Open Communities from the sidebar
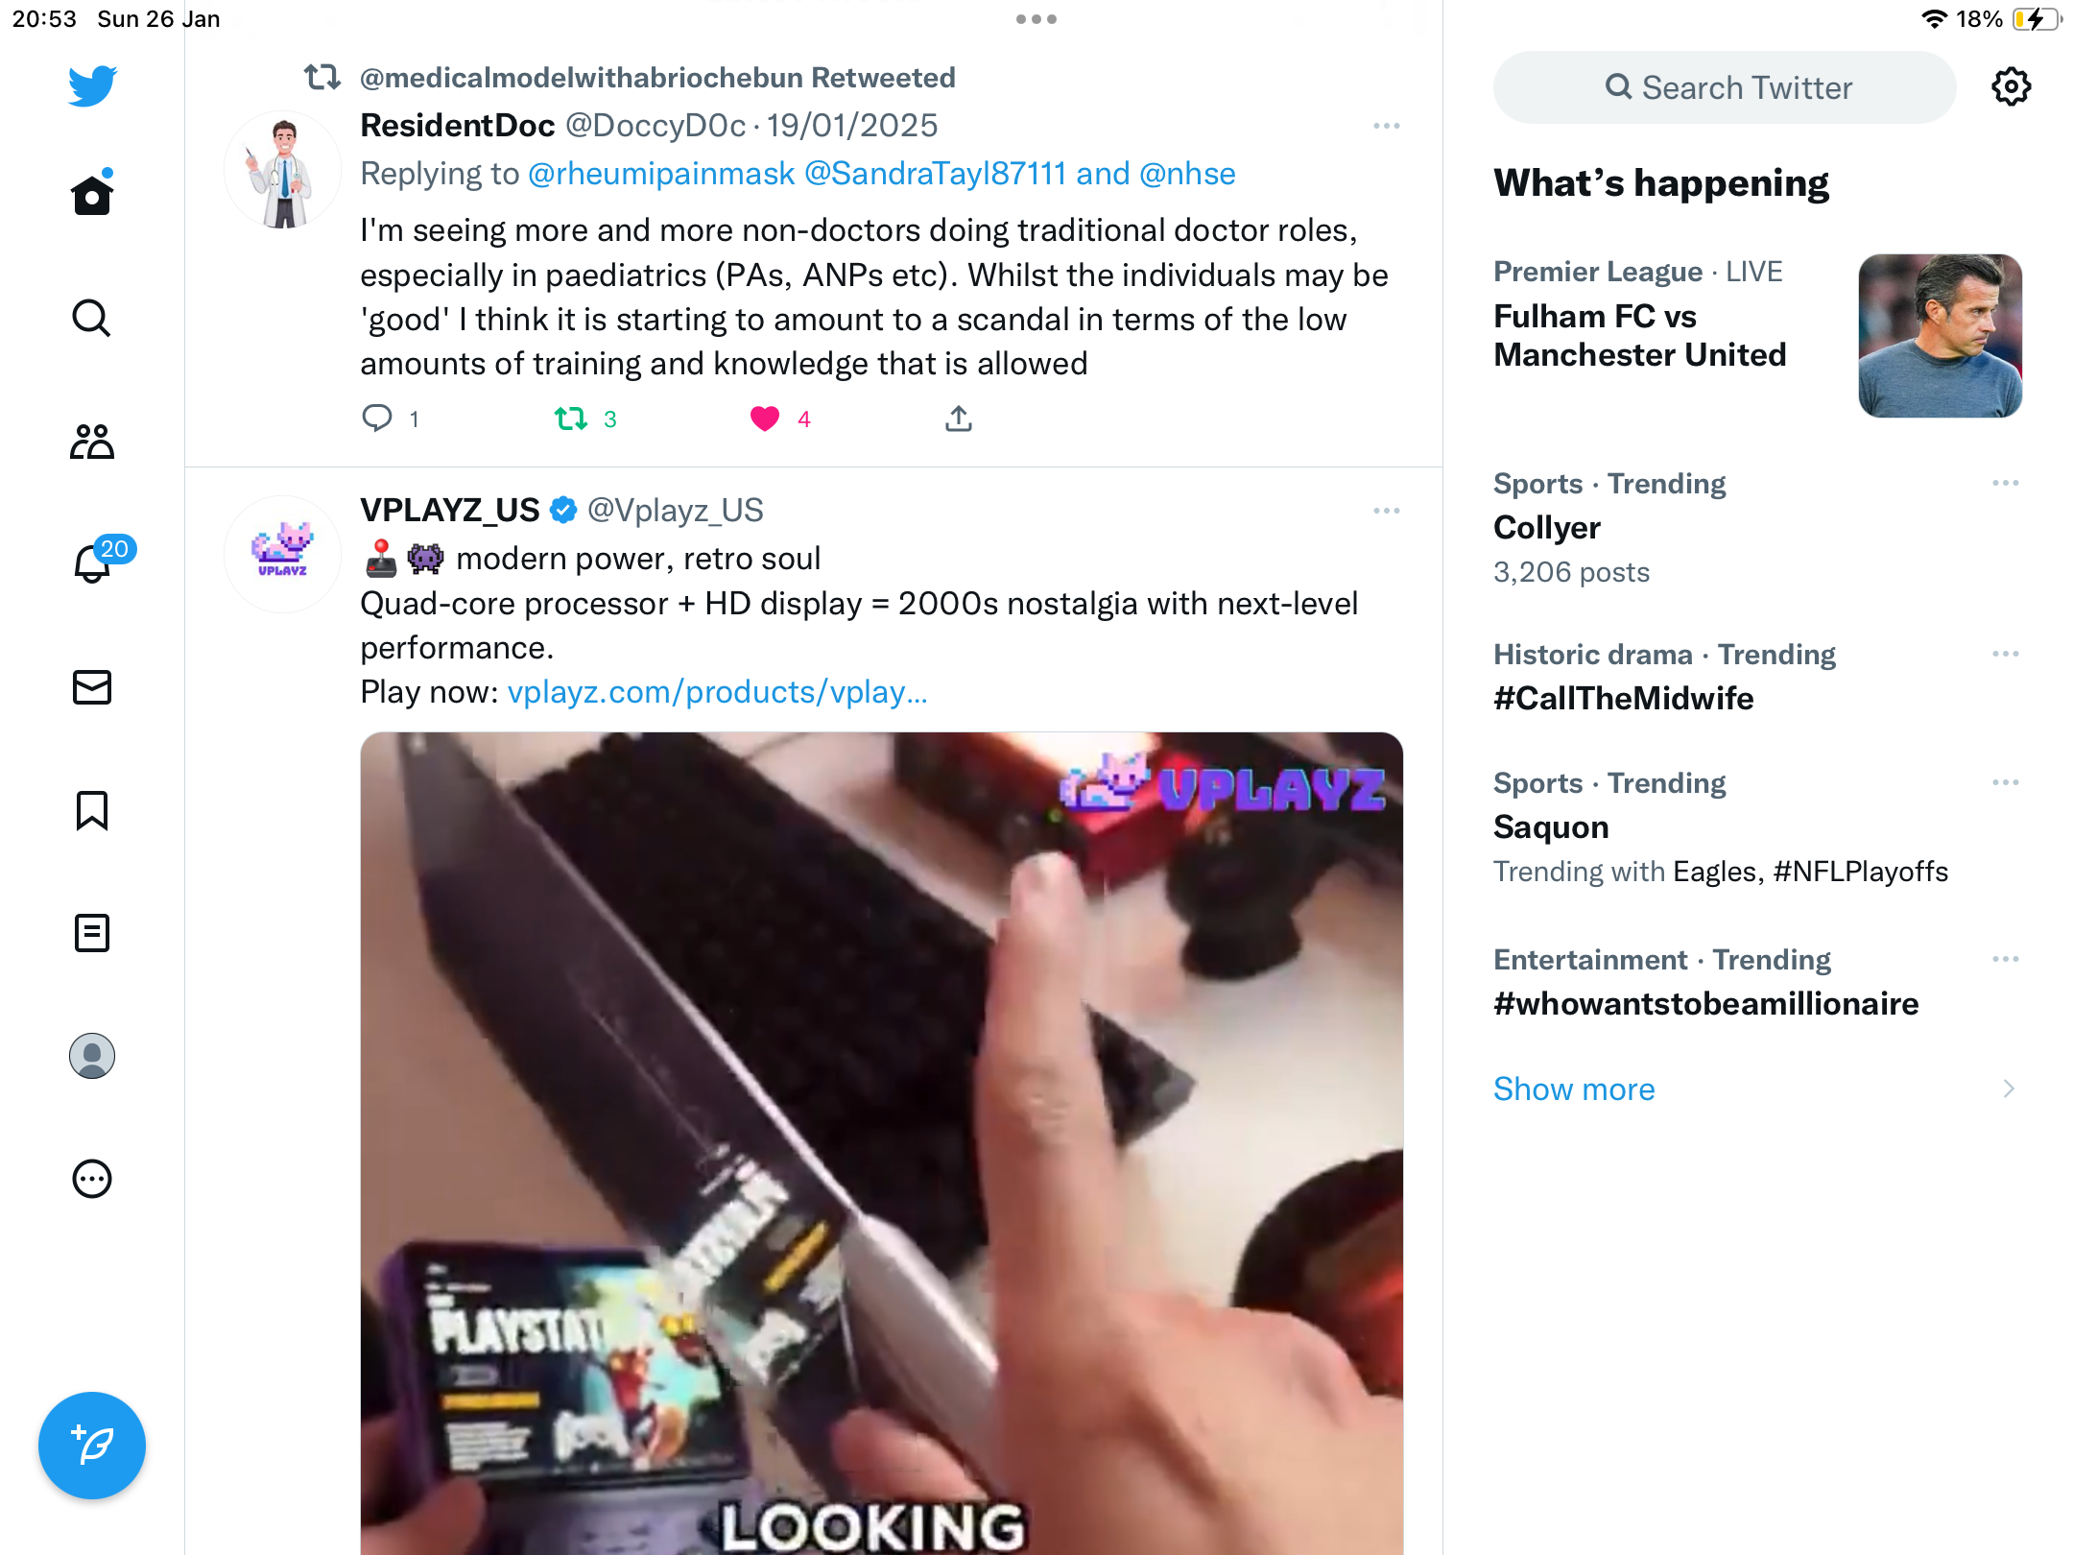Viewport: 2073px width, 1555px height. 92,442
